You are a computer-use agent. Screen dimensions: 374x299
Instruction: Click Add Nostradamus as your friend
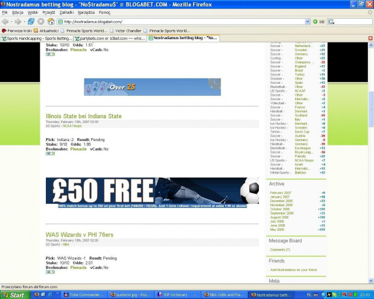point(293,270)
